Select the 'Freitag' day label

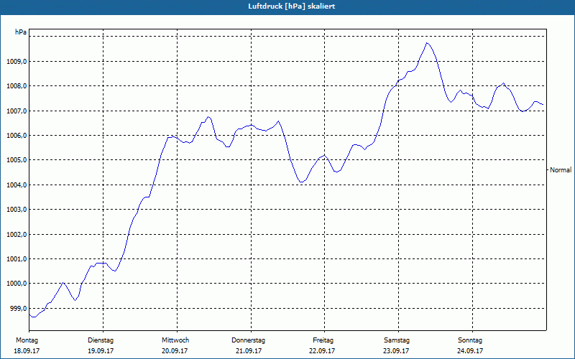(x=323, y=340)
